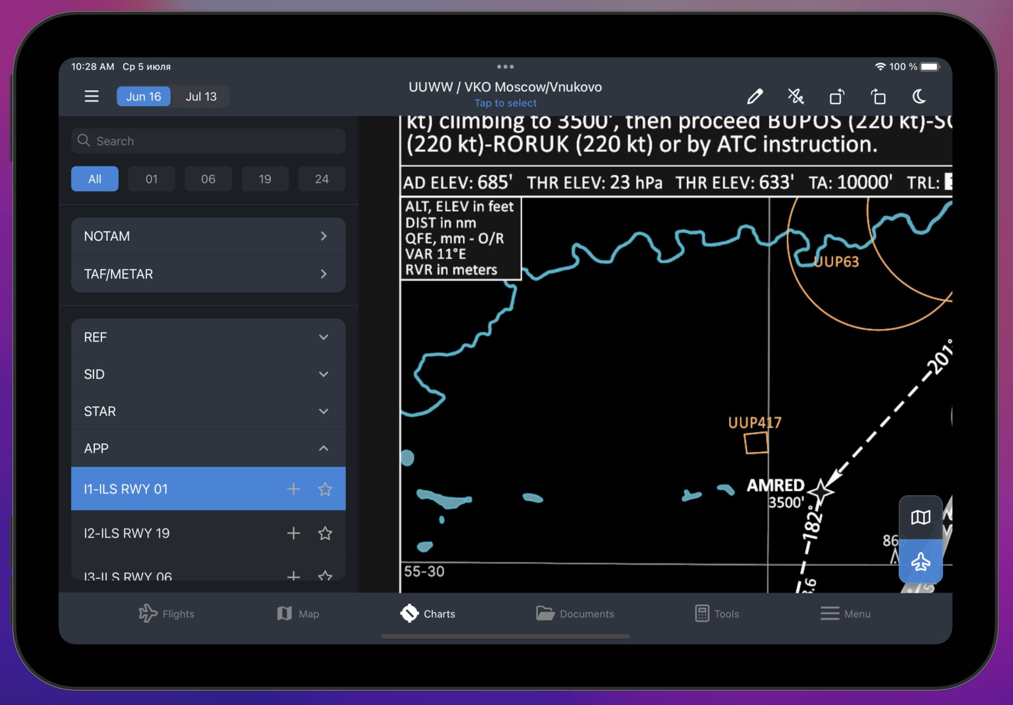Go to the Map tab

tap(298, 614)
